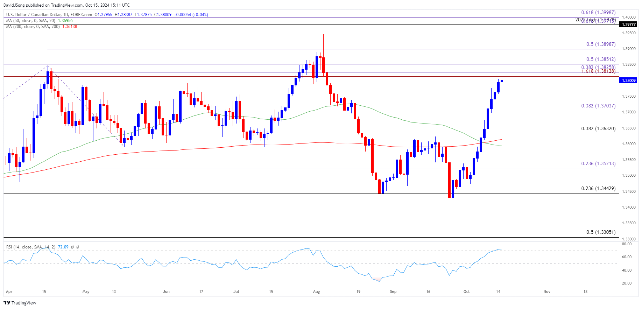Click the RSI (14, close, SMA) legend label
This screenshot has width=642, height=309.
(x=31, y=247)
